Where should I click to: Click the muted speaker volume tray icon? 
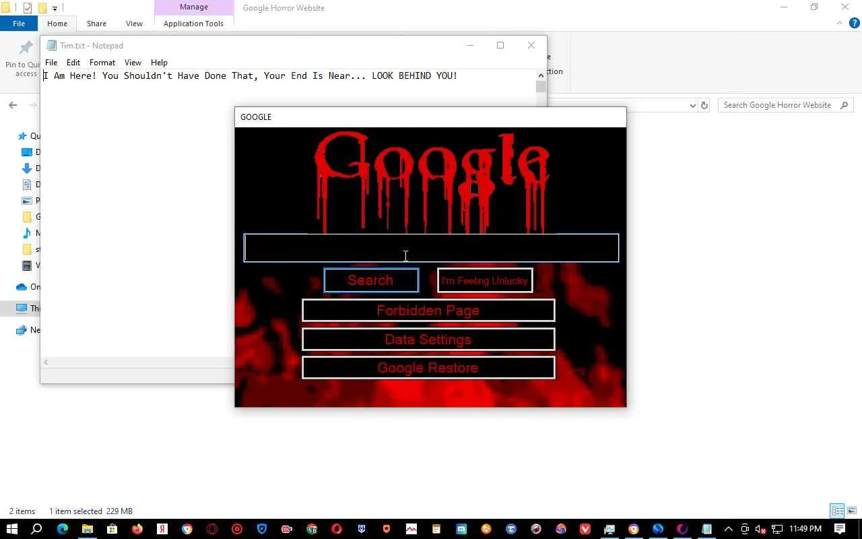(x=760, y=529)
